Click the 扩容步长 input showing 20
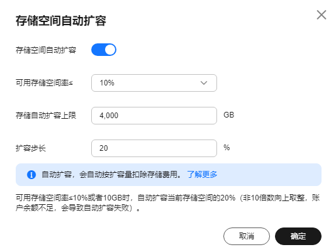336x252 pixels. point(154,148)
